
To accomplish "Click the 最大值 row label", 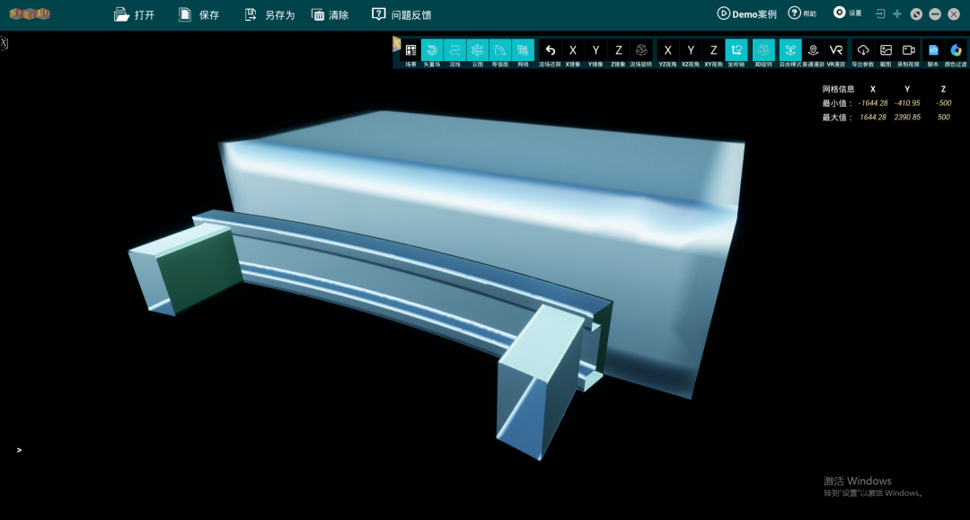I will [x=836, y=117].
